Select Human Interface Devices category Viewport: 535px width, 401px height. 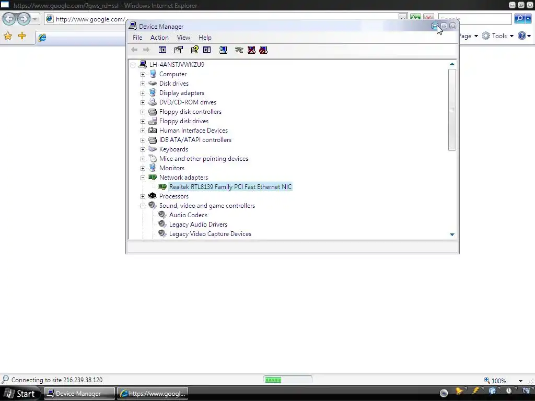[193, 131]
